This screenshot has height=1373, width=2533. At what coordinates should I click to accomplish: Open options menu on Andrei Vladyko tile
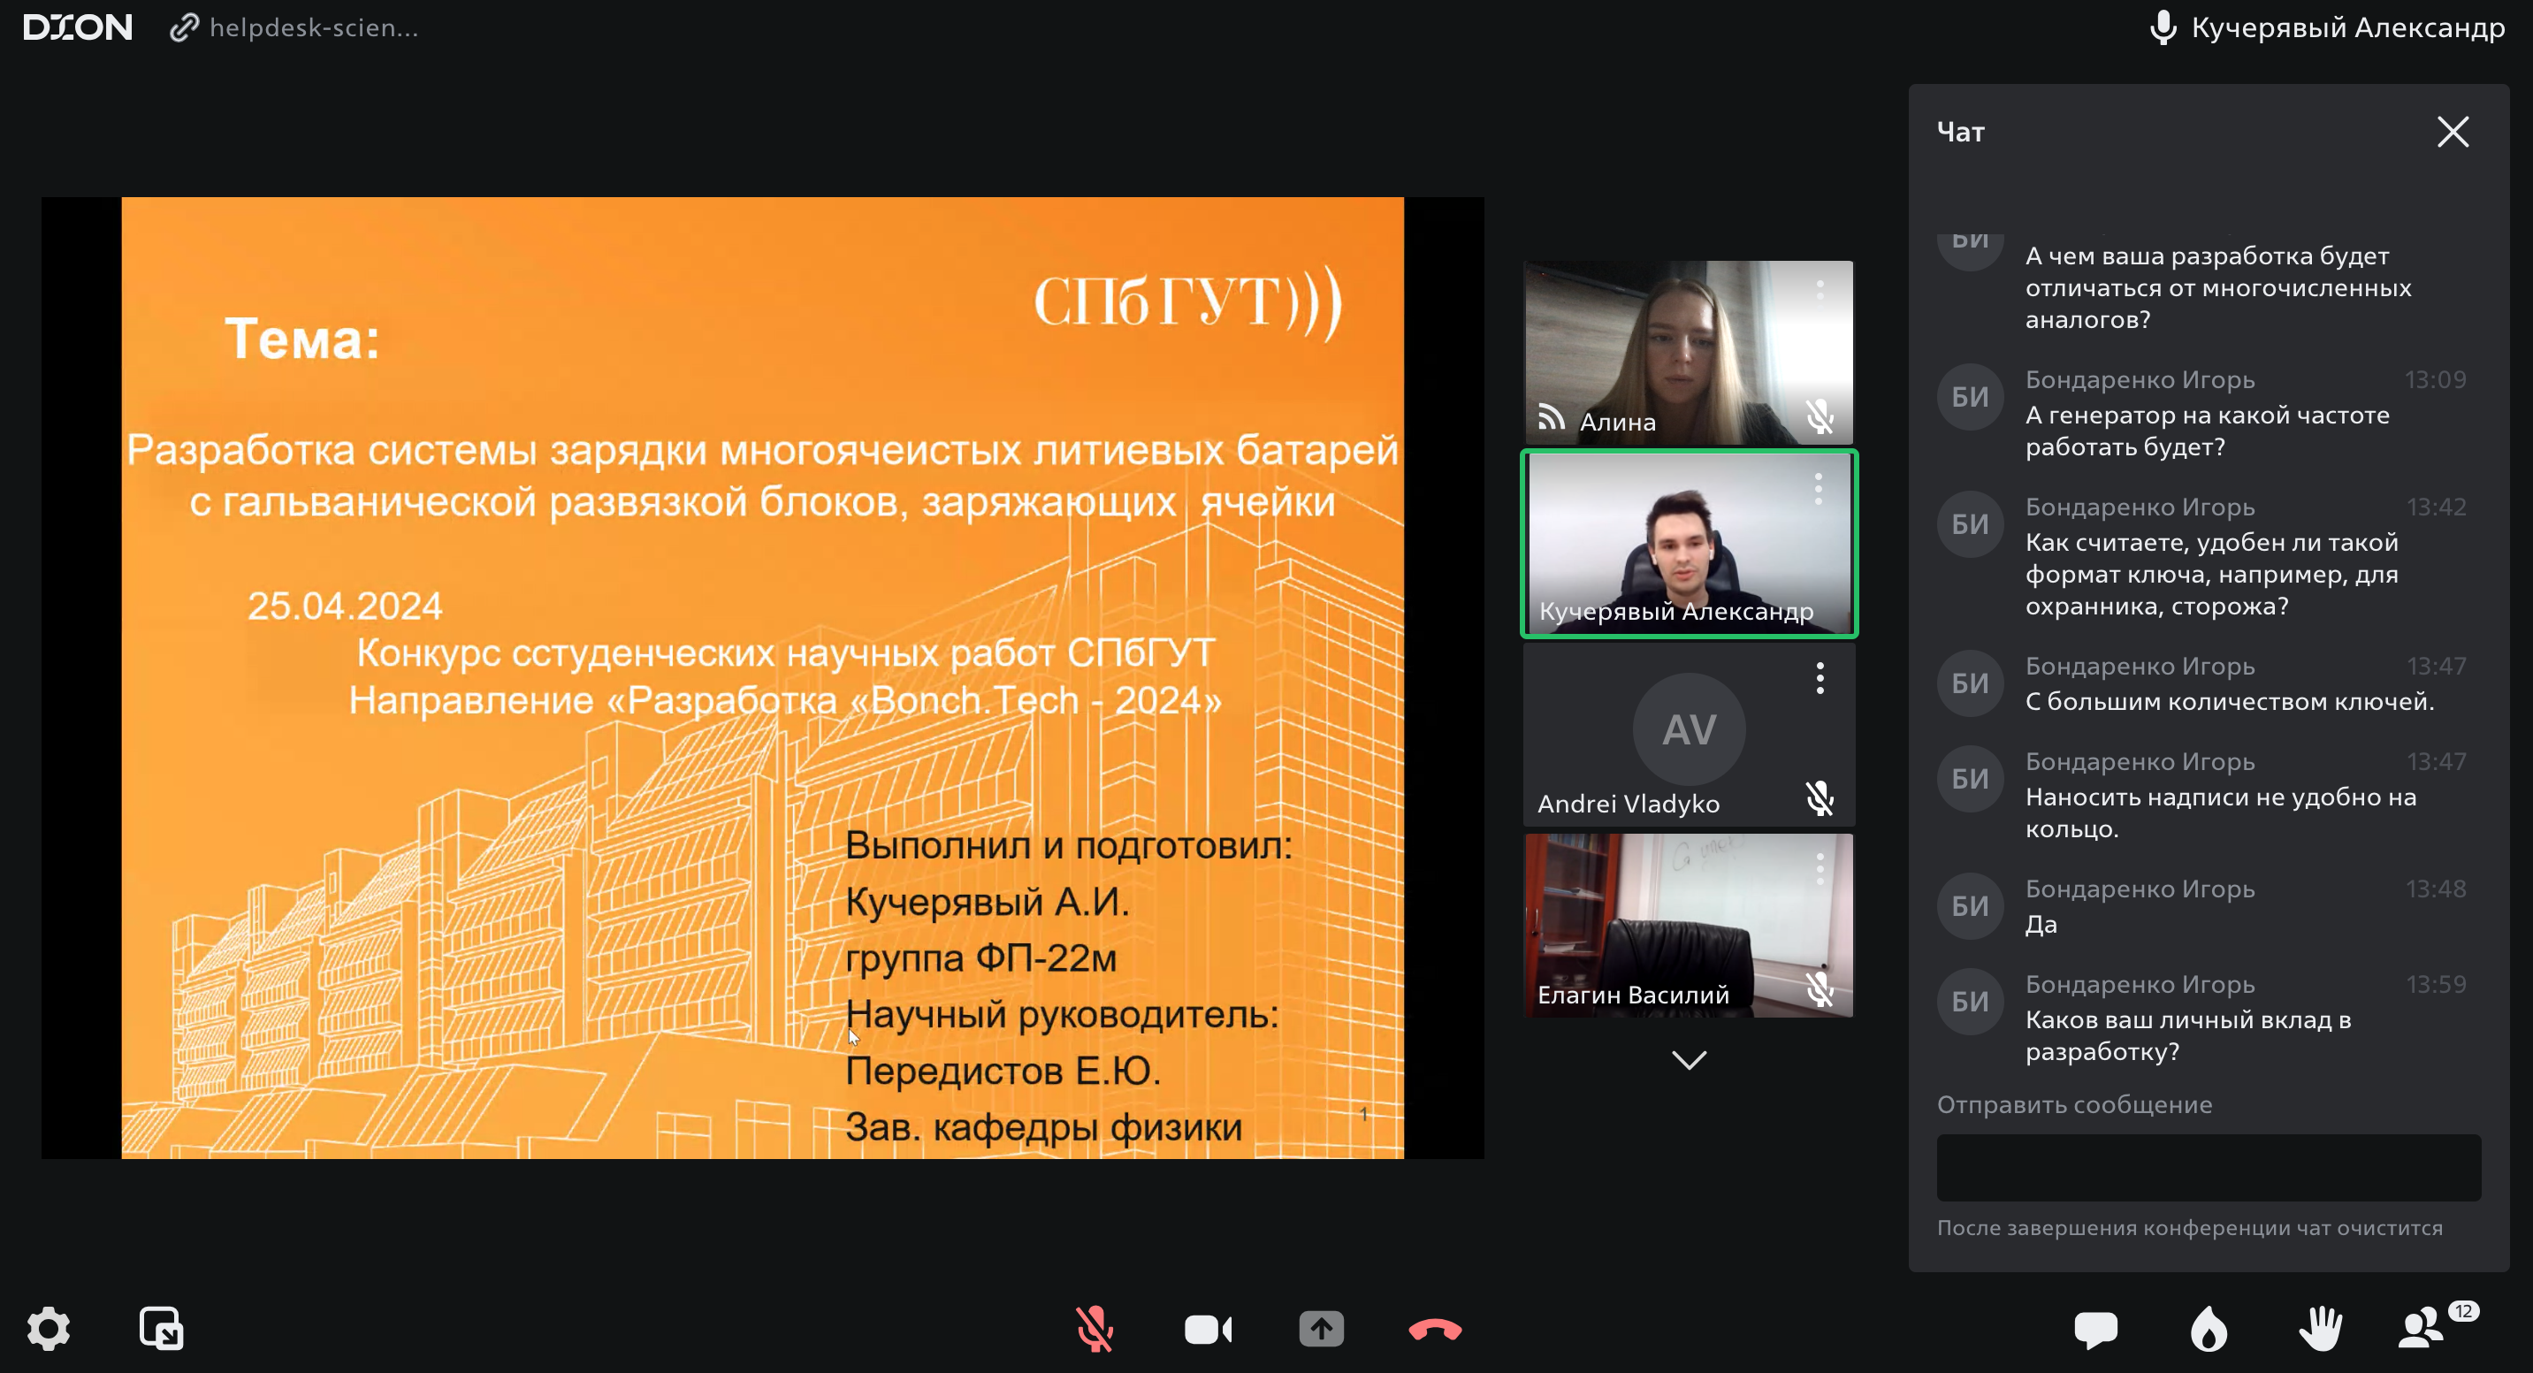1820,677
